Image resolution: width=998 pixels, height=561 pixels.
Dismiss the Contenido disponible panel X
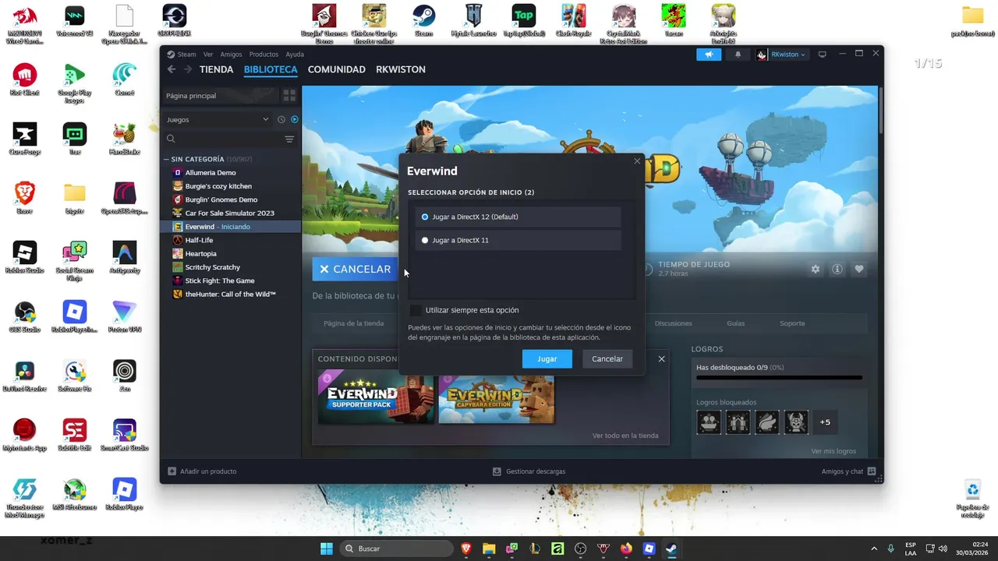pyautogui.click(x=661, y=359)
